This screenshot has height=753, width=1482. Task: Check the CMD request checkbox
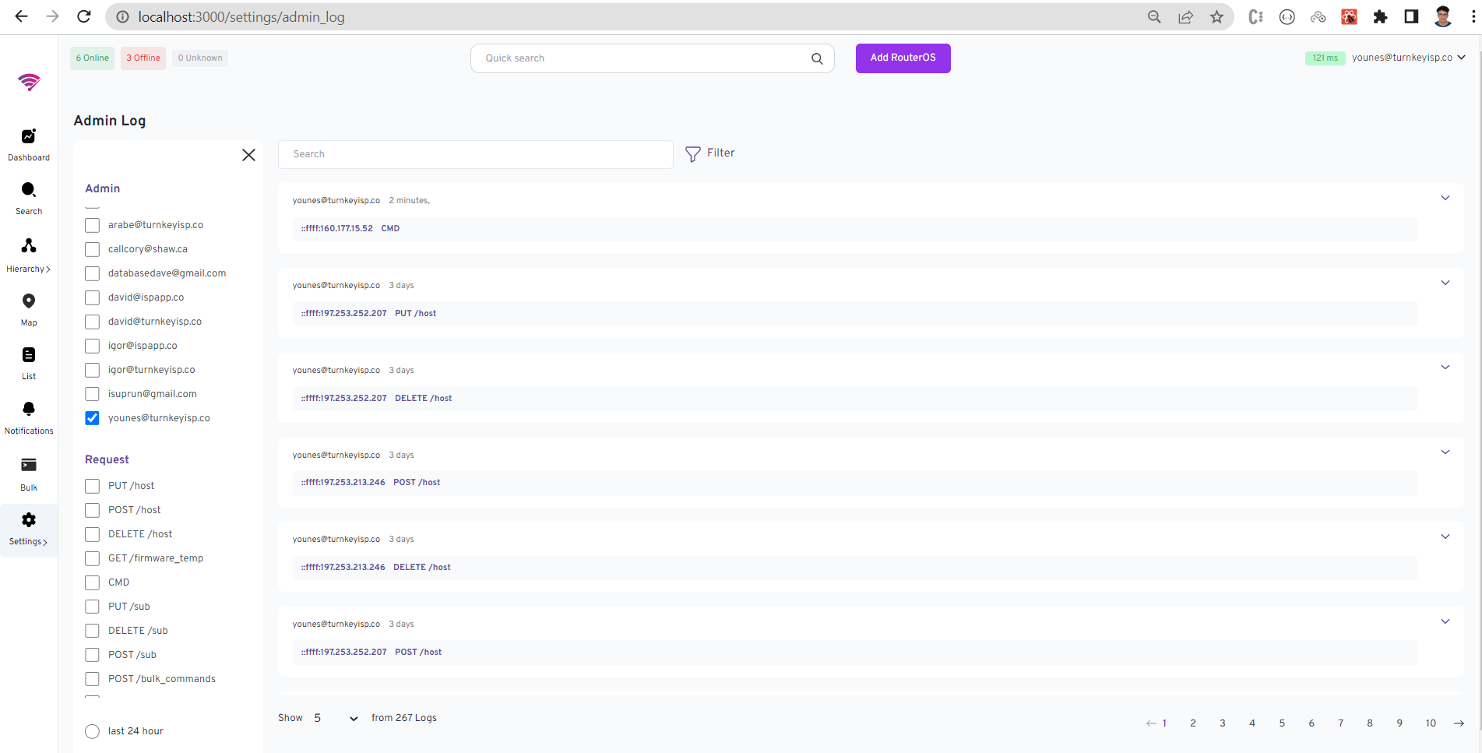pos(93,582)
